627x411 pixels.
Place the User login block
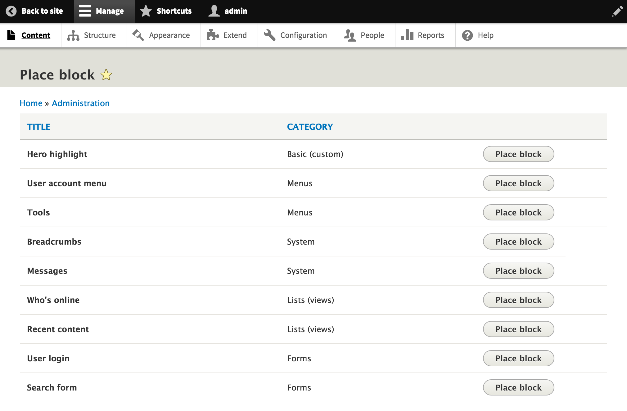click(518, 358)
